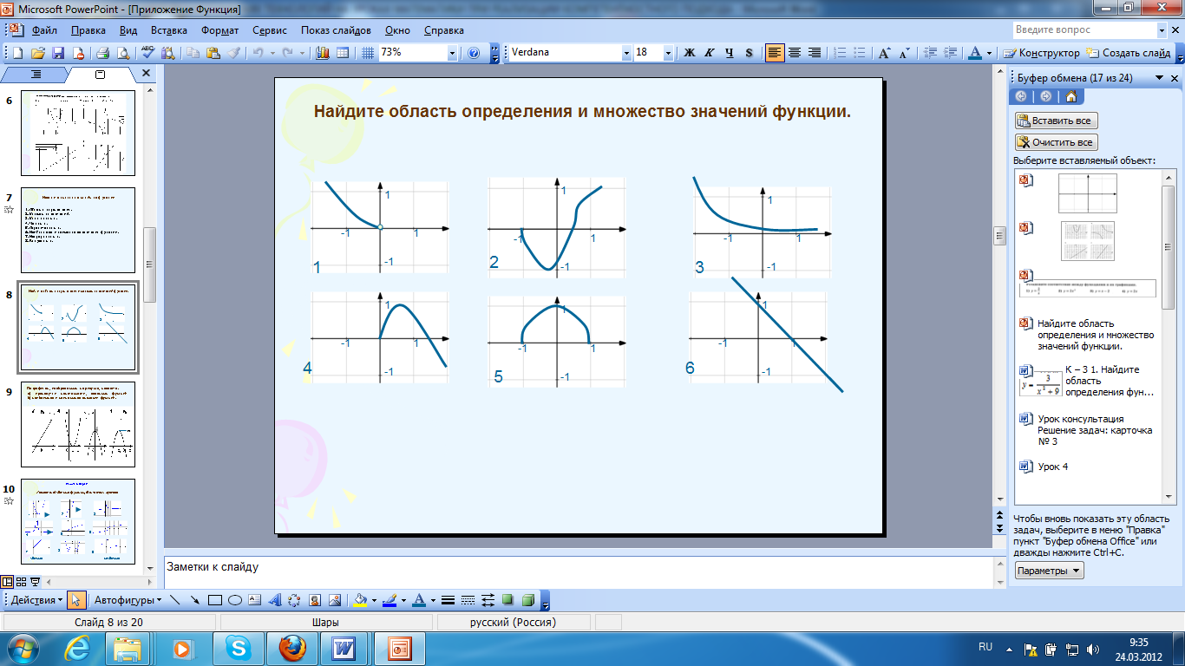Insert WordArt icon
The image size is (1185, 666).
click(274, 600)
